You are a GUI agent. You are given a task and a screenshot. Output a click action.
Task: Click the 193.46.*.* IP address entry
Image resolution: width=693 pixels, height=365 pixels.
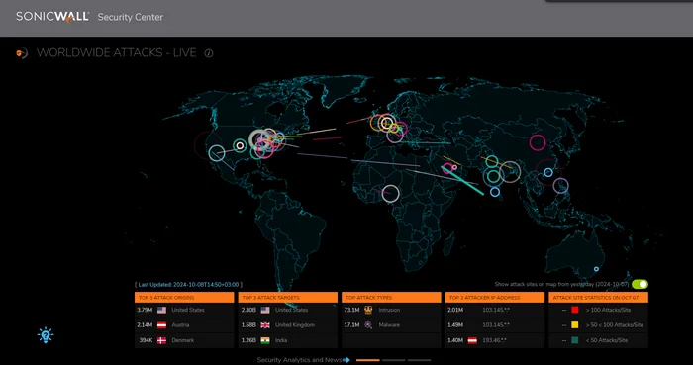496,340
